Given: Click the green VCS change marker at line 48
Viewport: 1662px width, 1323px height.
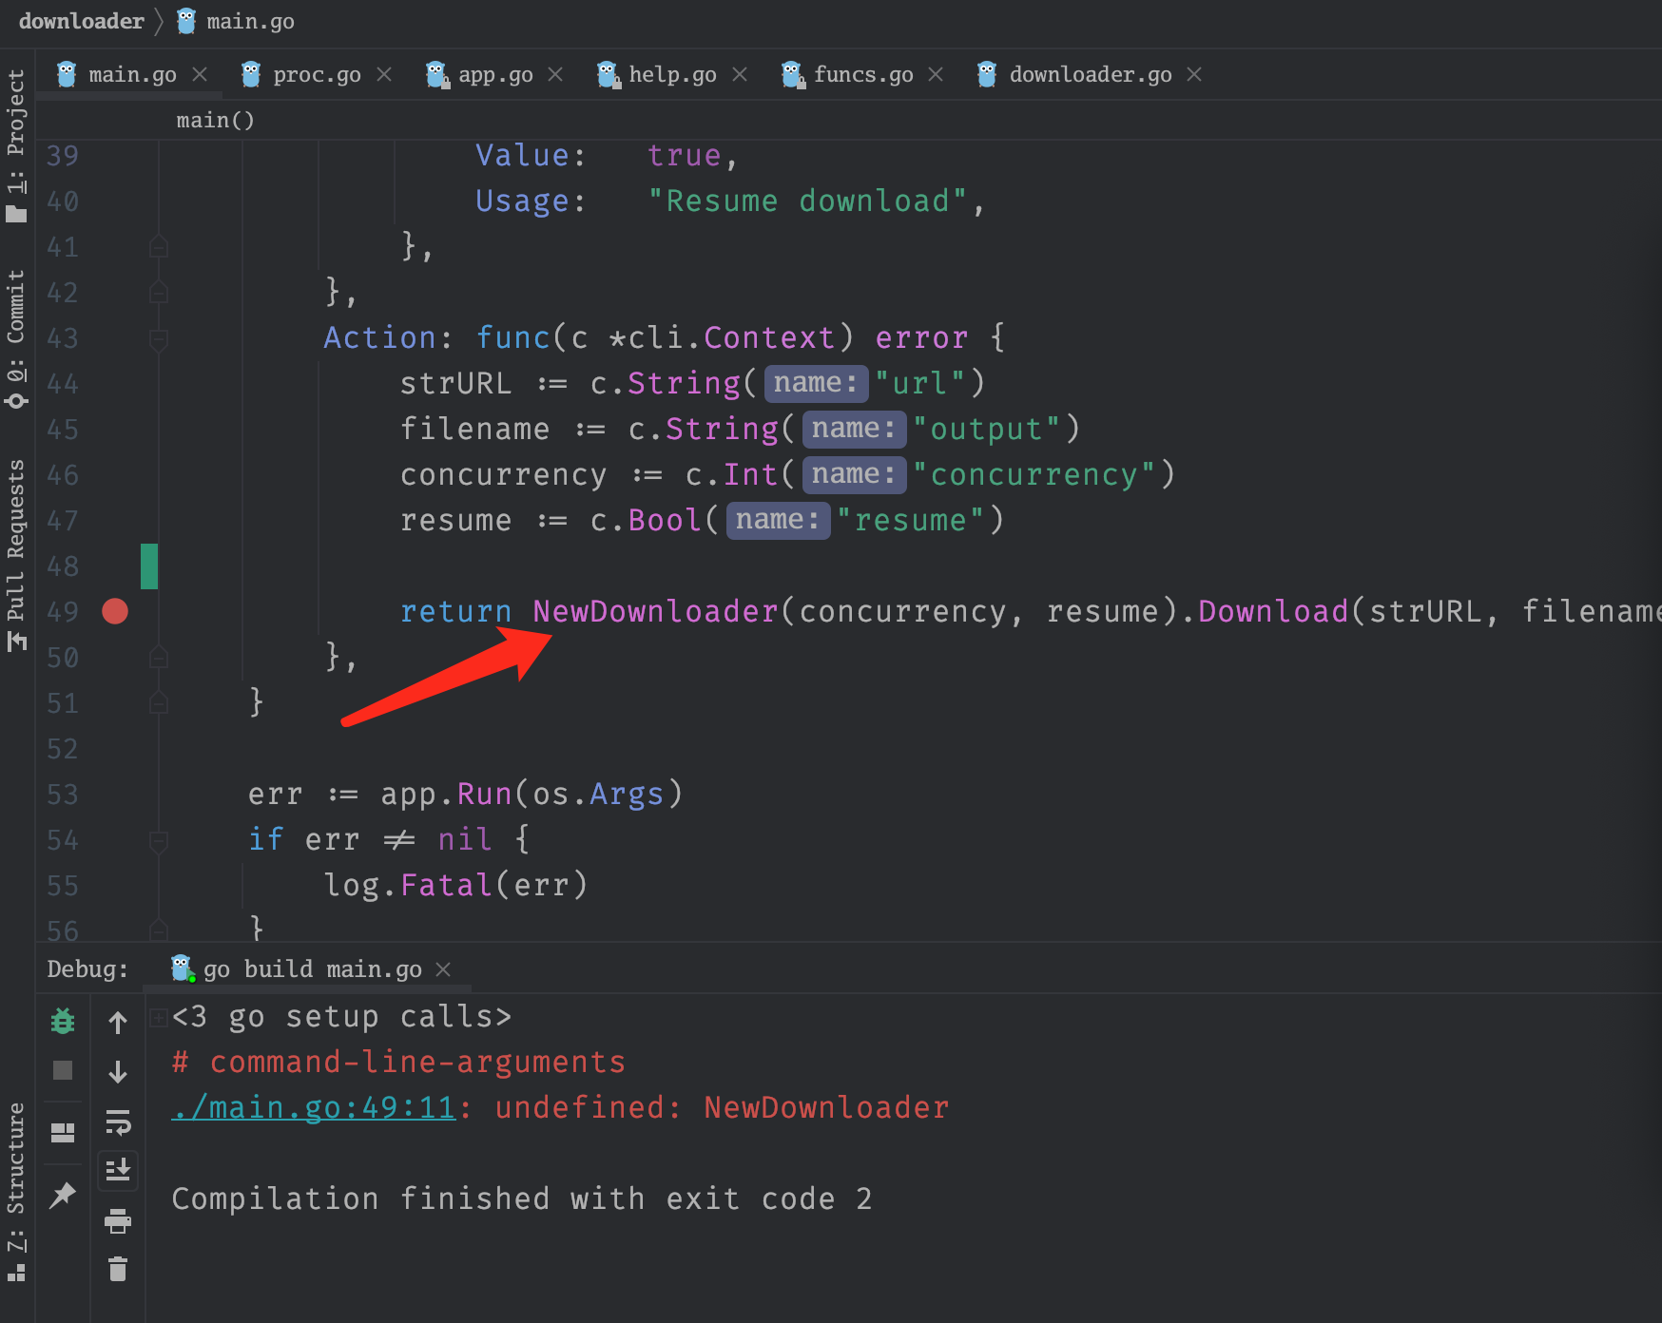Looking at the screenshot, I should 149,566.
